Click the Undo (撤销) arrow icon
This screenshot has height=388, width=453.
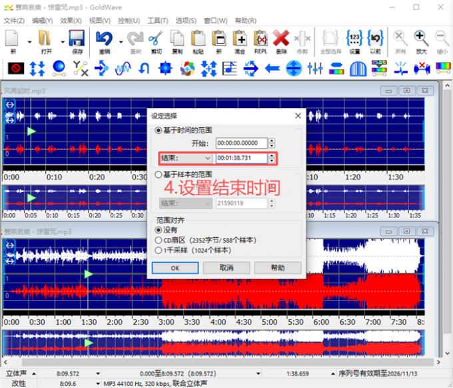(x=104, y=40)
